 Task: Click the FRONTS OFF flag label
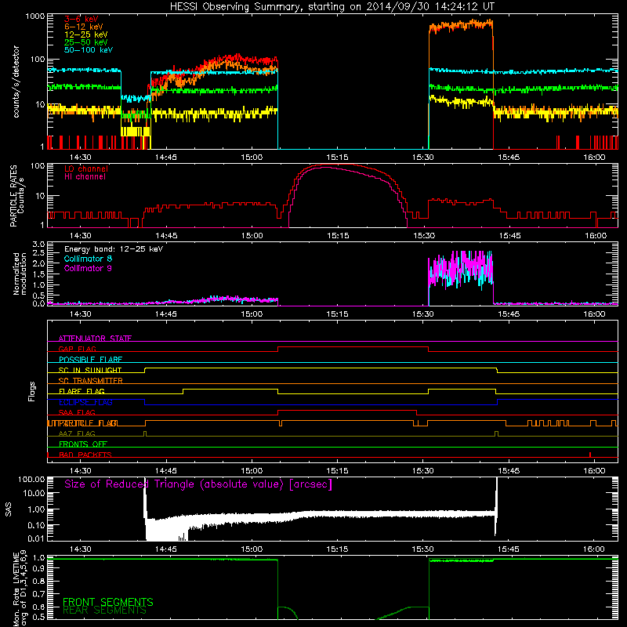click(x=83, y=444)
